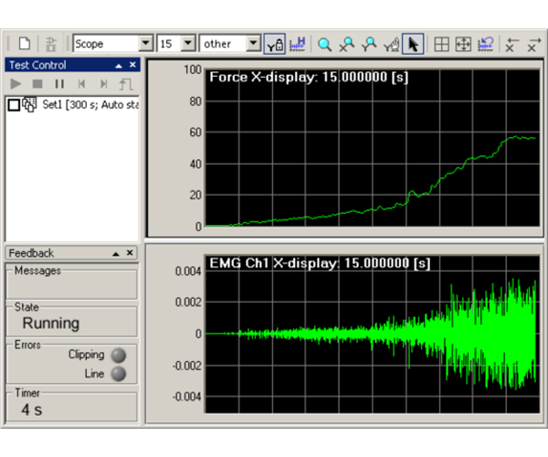548x457 pixels.
Task: Select the X-axis zoom tool
Action: click(347, 45)
